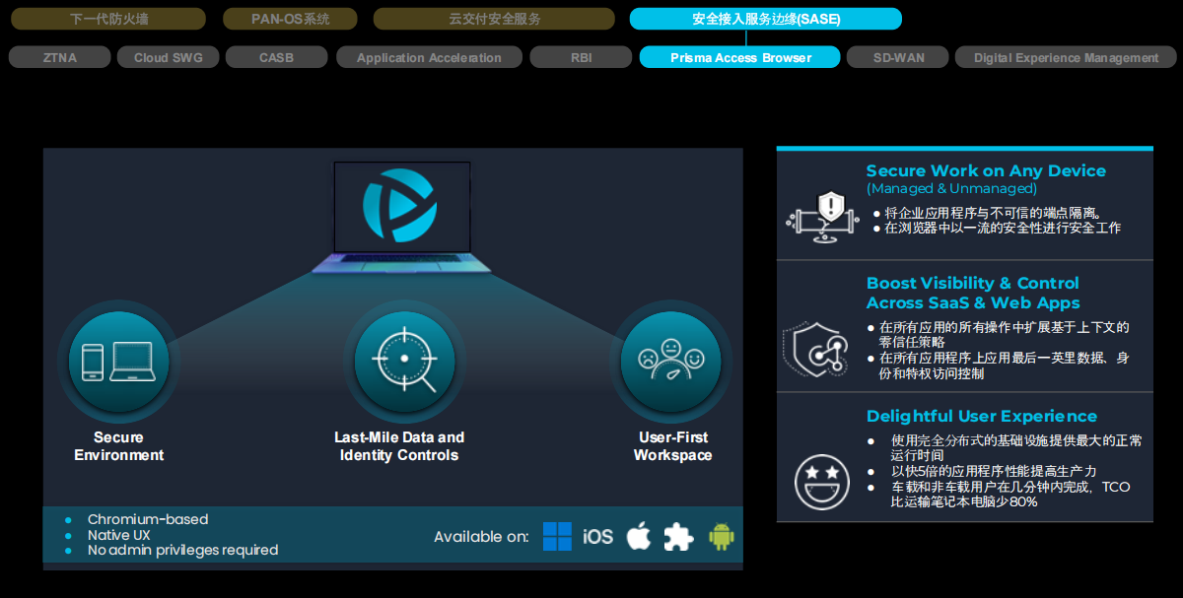Select the ZTNA tab
Screen dimensions: 1183x598
click(x=60, y=58)
